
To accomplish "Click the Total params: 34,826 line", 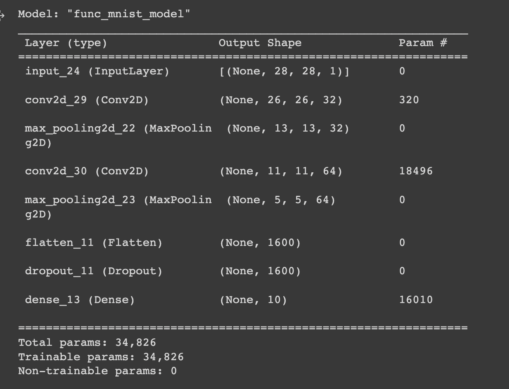I will click(87, 343).
